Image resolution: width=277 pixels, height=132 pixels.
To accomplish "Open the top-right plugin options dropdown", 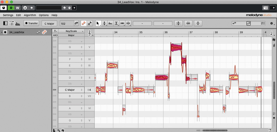I will 273,8.
